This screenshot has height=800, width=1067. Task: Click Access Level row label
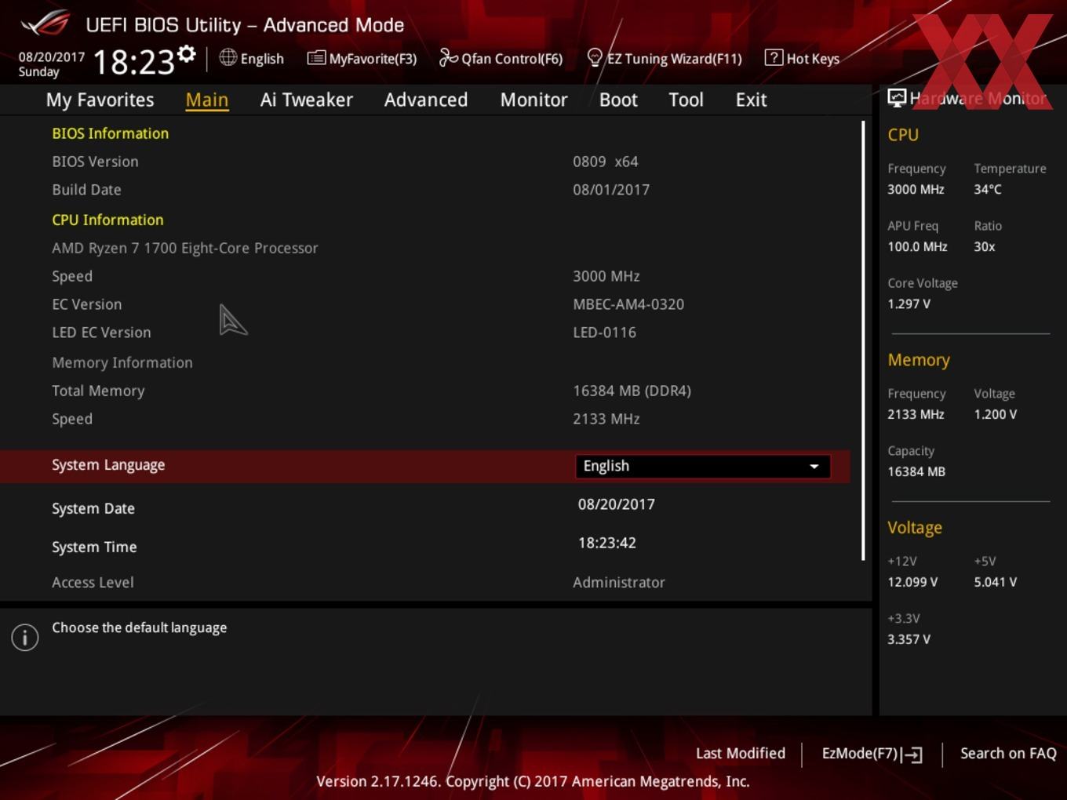[93, 582]
